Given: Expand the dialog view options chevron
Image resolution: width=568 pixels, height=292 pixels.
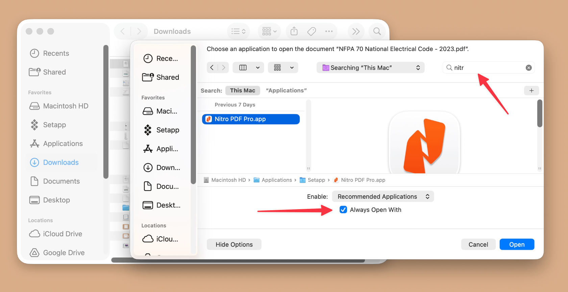Looking at the screenshot, I should [x=258, y=68].
